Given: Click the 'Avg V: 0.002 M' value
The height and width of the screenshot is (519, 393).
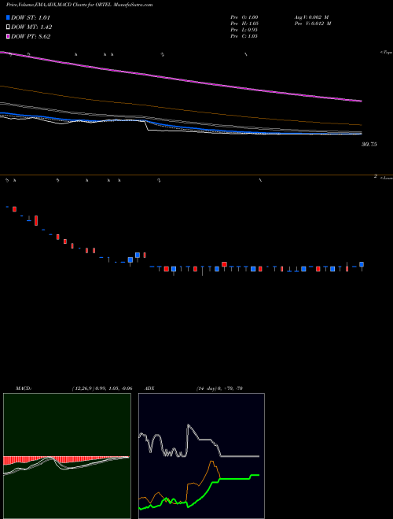Looking at the screenshot, I should click(311, 17).
